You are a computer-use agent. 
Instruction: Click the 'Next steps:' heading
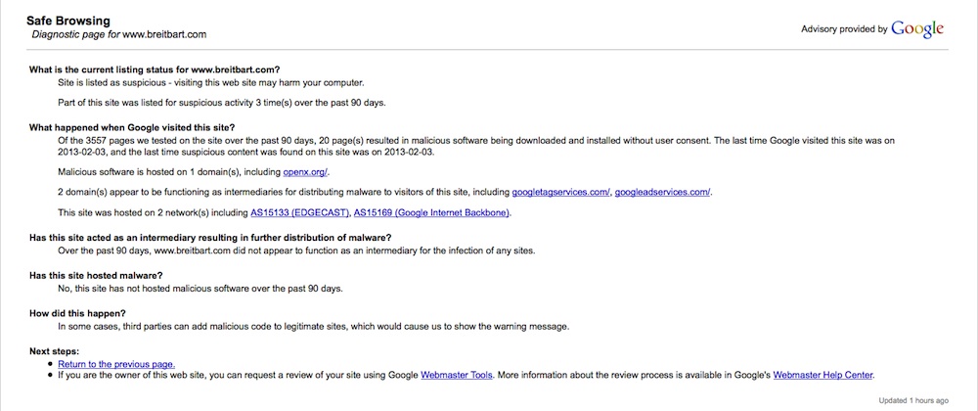[54, 350]
